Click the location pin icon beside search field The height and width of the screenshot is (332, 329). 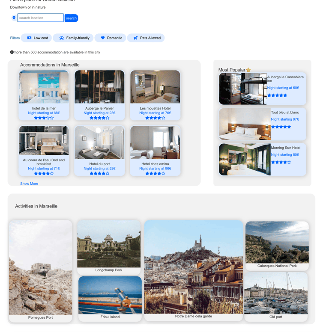pos(14,18)
